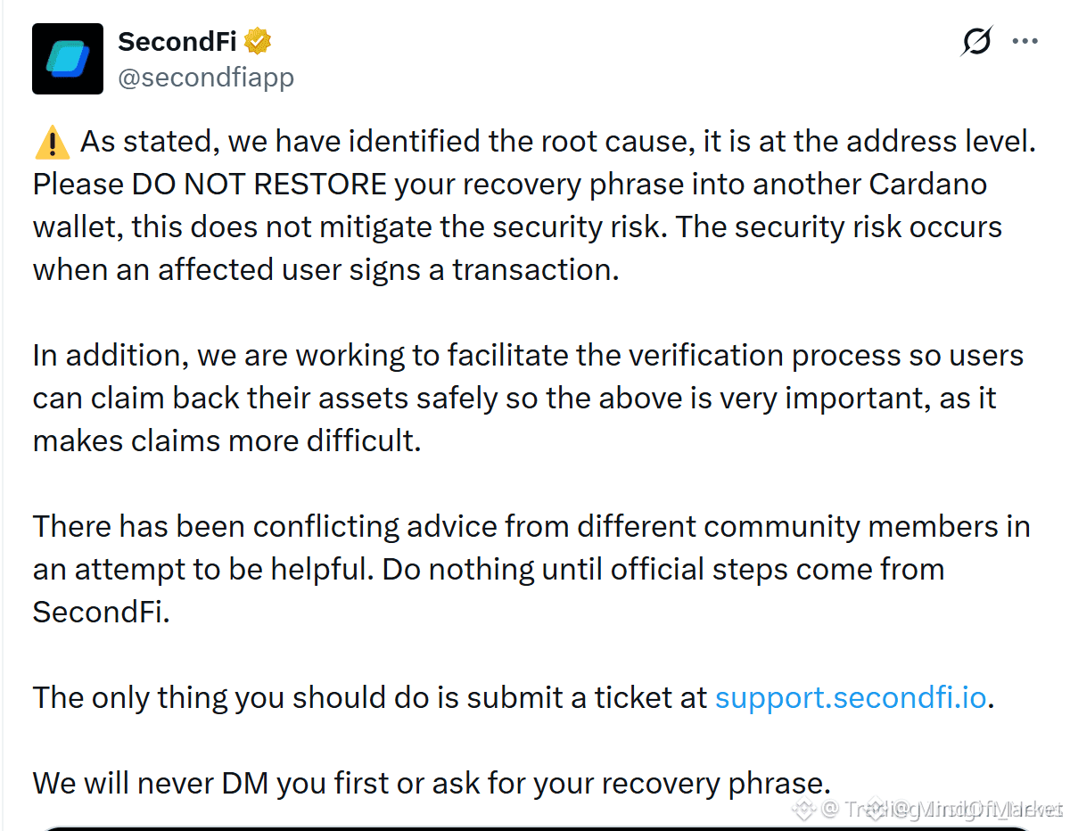This screenshot has width=1070, height=831.
Task: Click the "submit a ticket at" sentence
Action: [x=514, y=697]
